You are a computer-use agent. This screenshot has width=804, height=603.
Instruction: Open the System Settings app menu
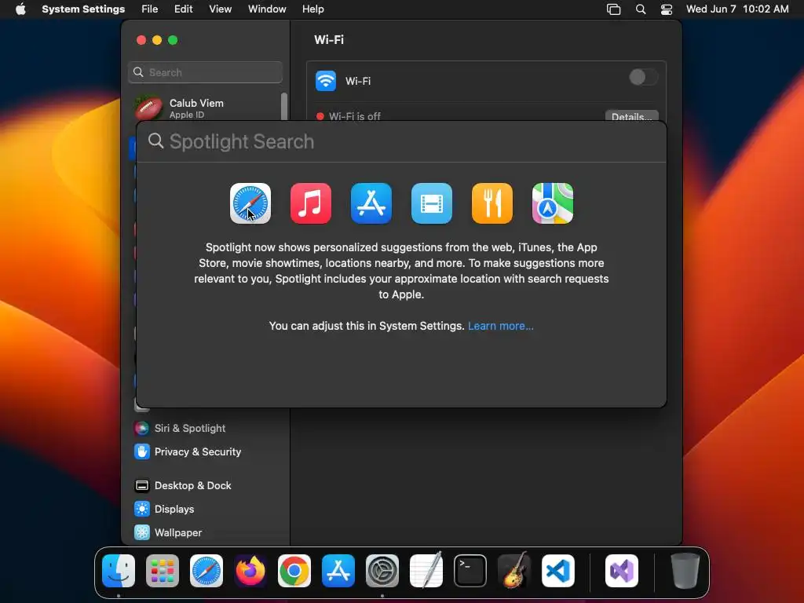tap(83, 9)
